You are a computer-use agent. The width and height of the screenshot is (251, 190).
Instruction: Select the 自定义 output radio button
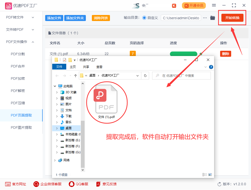coord(144,18)
